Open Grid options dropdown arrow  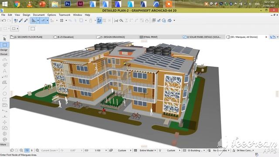66,20
